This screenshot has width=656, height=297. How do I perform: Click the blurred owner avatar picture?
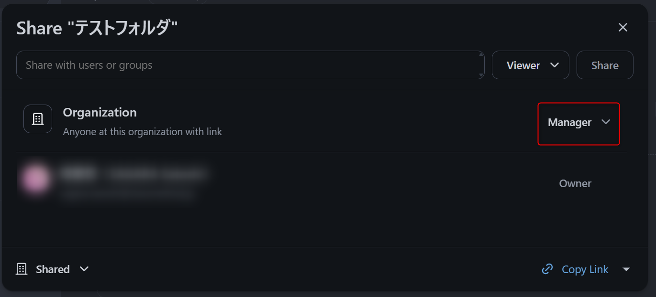click(x=35, y=180)
